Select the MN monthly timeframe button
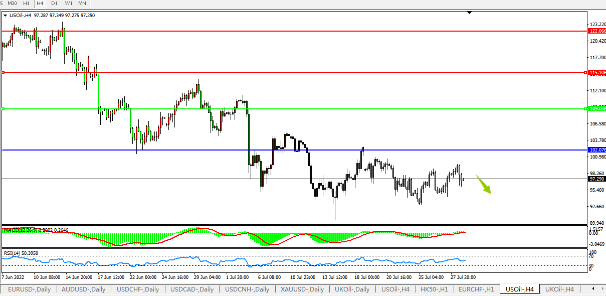The width and height of the screenshot is (606, 296). point(82,4)
